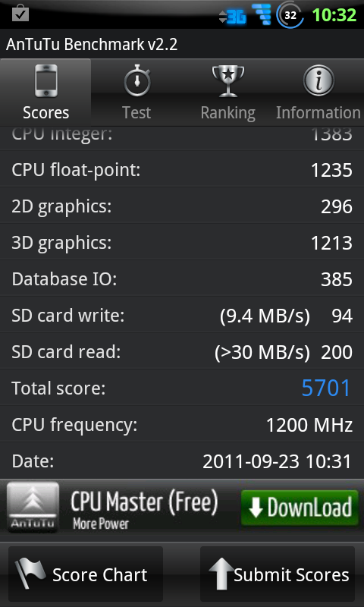The width and height of the screenshot is (364, 607).
Task: Tap the status bar clock showing 10:32
Action: 334,15
